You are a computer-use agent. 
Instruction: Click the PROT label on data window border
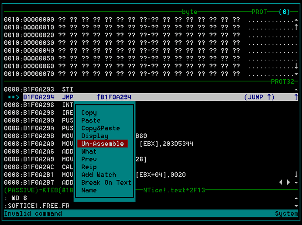pos(259,12)
